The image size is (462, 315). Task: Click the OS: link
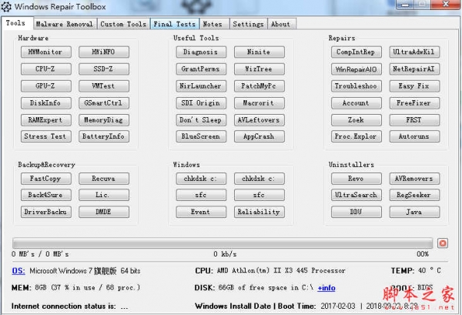tap(18, 271)
